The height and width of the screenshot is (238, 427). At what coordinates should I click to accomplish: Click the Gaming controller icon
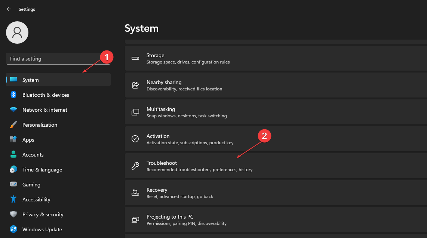tap(13, 185)
